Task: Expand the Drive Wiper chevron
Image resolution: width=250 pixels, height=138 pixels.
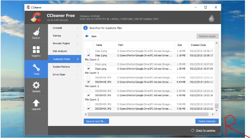Action: coord(78,74)
